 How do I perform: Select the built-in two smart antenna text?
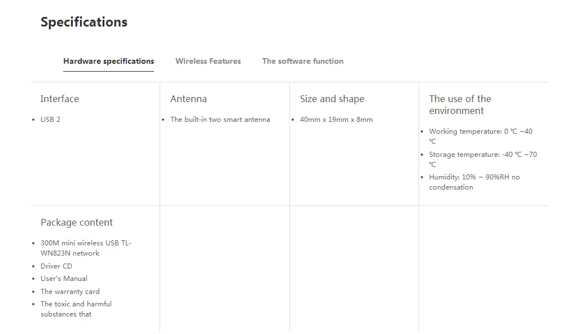(x=220, y=120)
